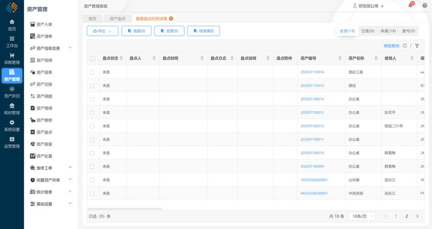Viewport: 432px width, 229px height.
Task: Click the 变更(0) button
Action: coord(169,31)
